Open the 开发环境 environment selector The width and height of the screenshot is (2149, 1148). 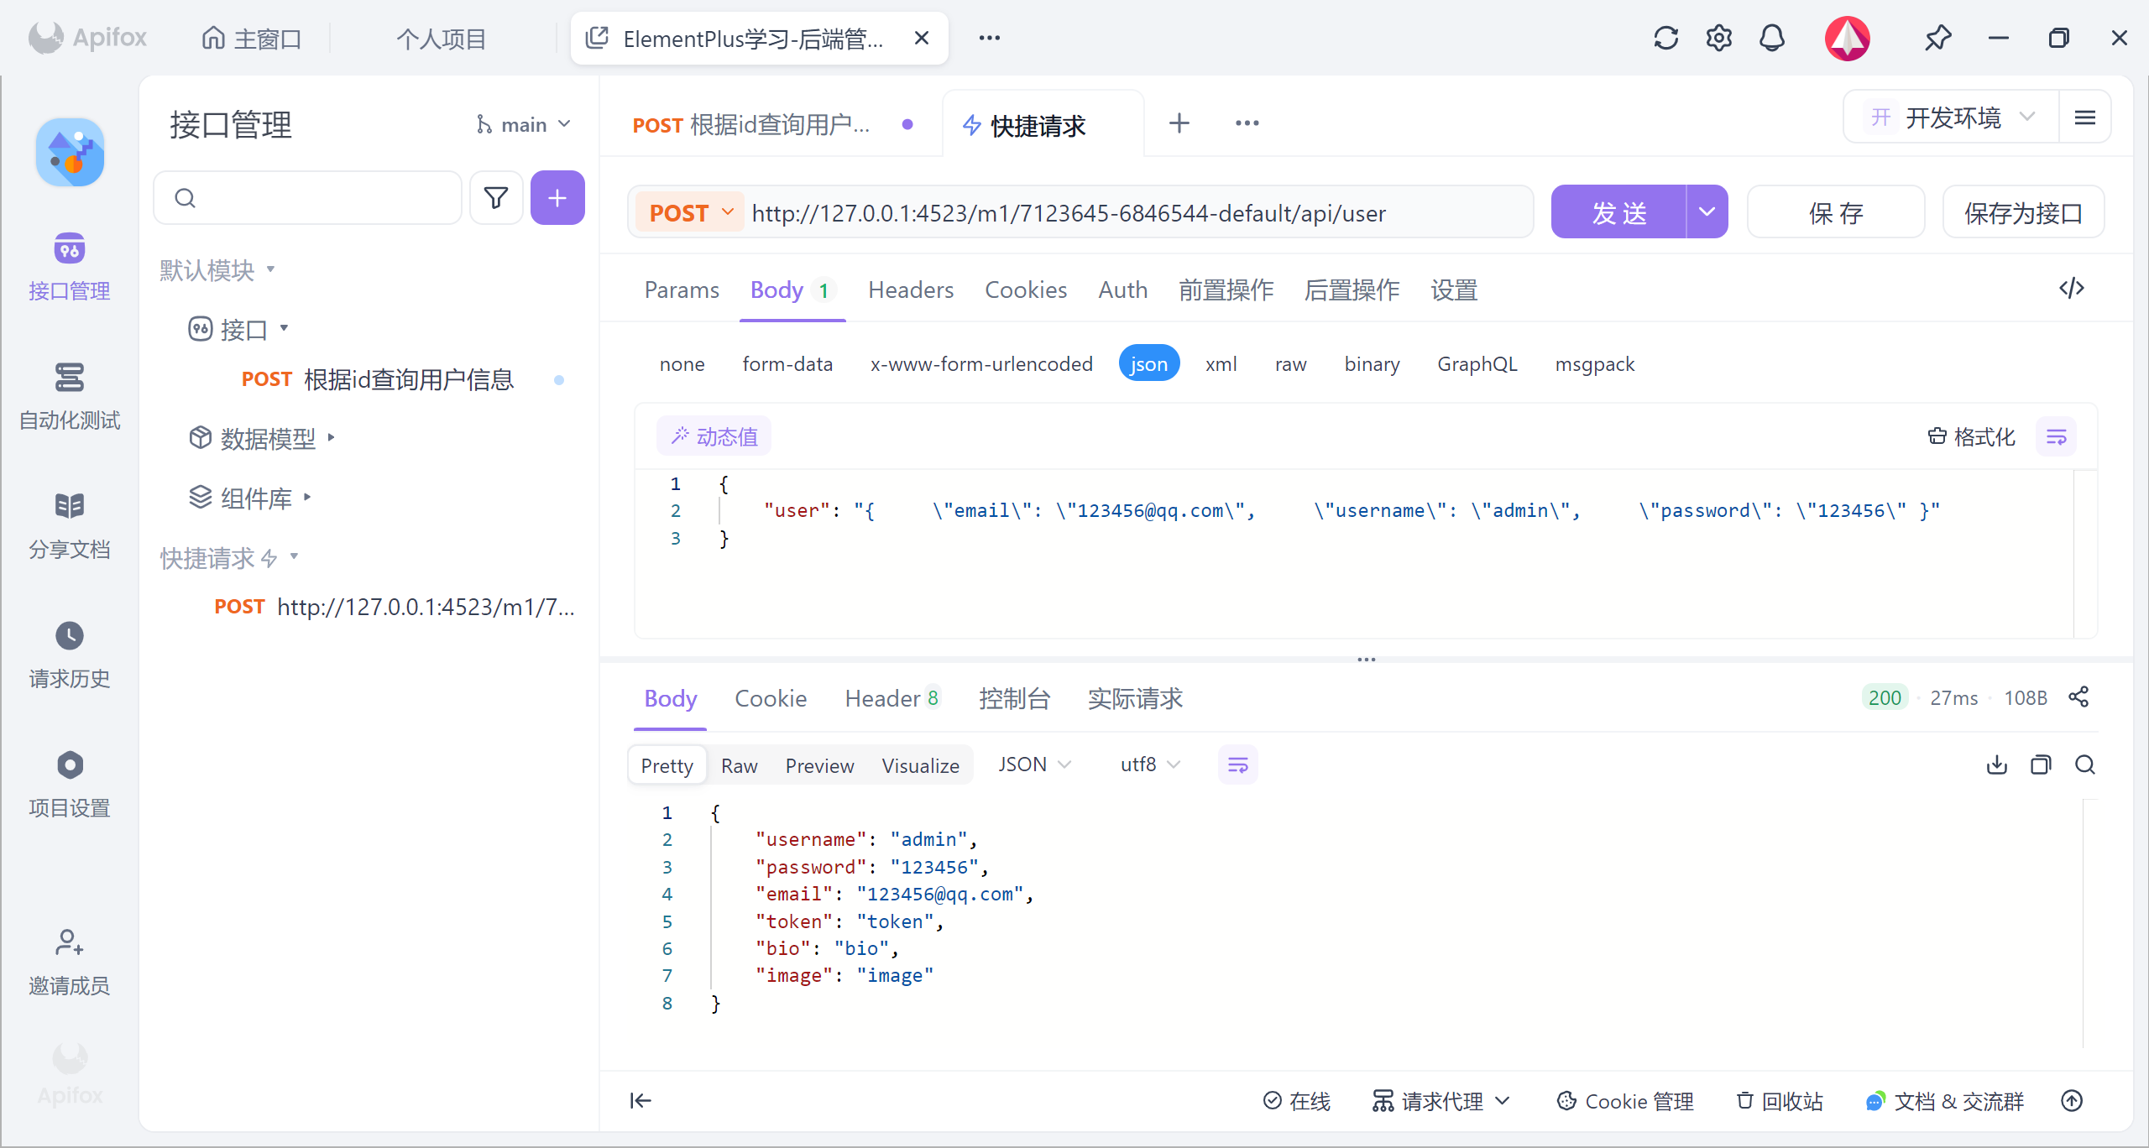pyautogui.click(x=1952, y=117)
